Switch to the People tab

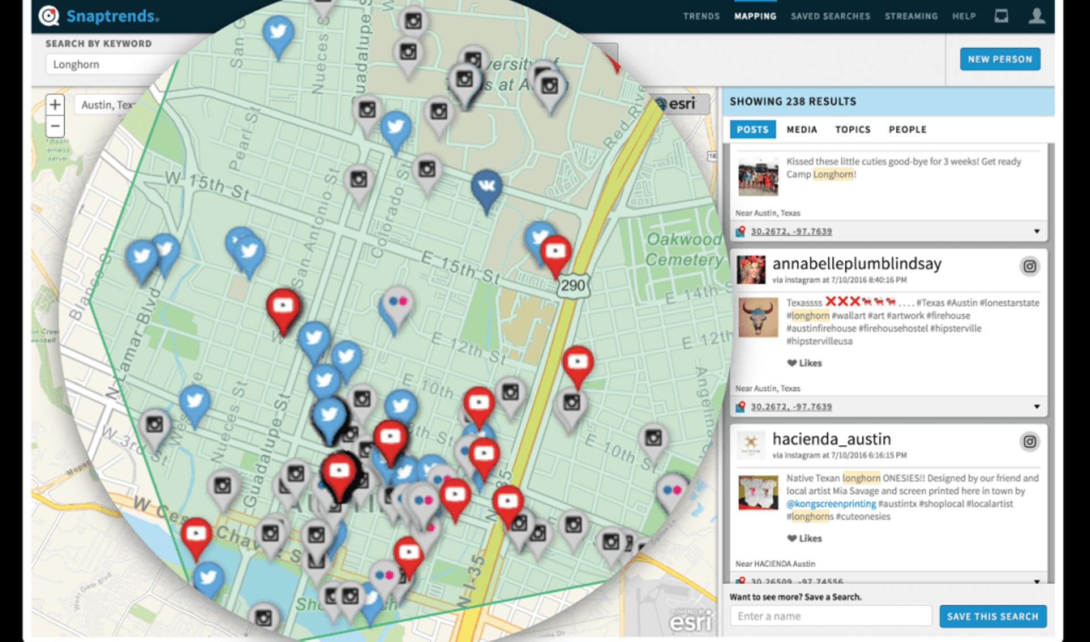(x=907, y=130)
